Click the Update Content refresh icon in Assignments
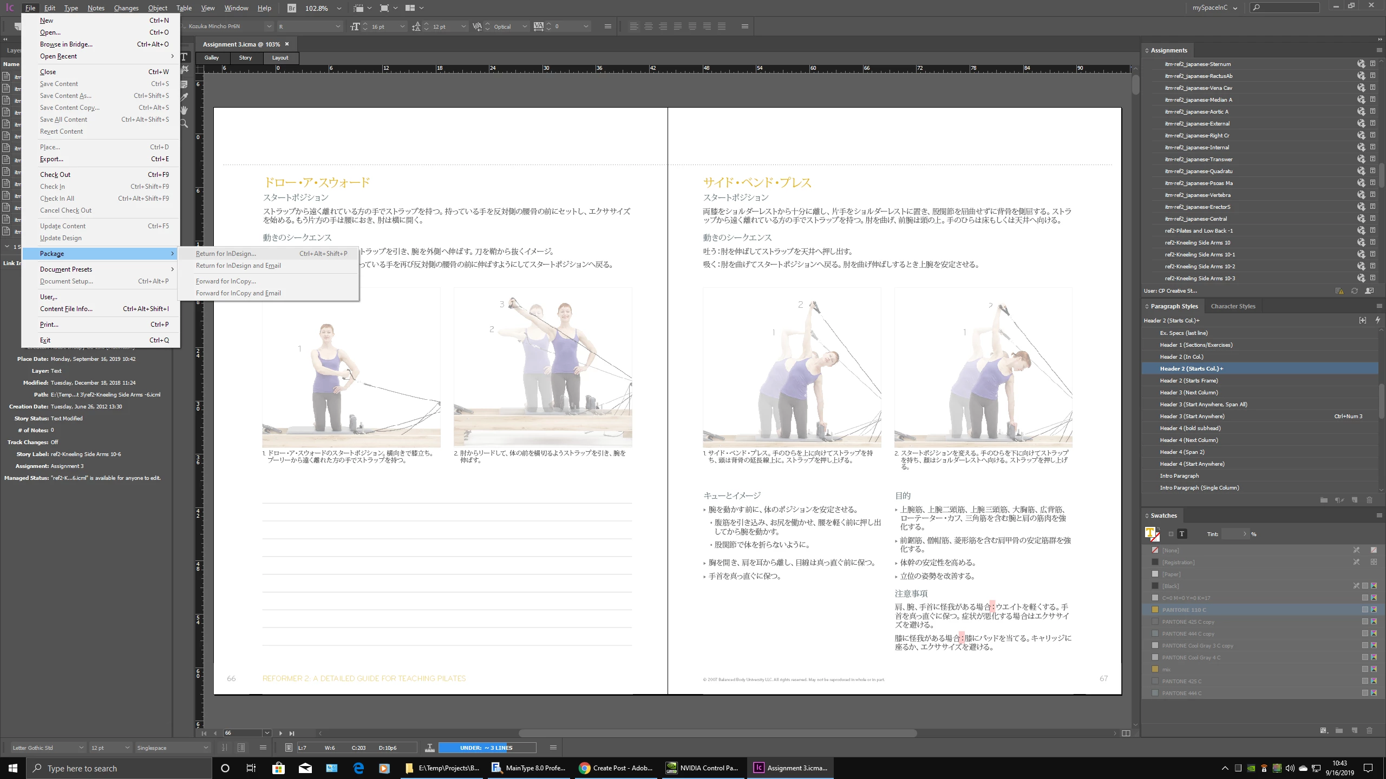Screen dimensions: 1386x779 (x=1354, y=291)
